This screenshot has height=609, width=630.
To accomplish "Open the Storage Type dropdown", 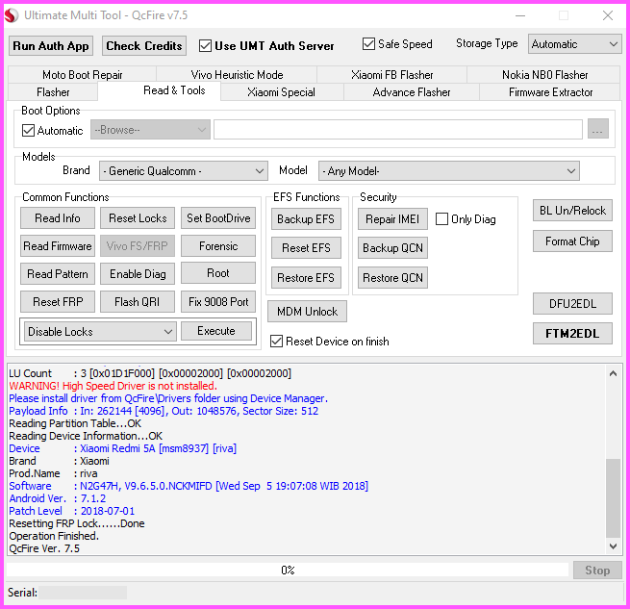I will pyautogui.click(x=574, y=44).
